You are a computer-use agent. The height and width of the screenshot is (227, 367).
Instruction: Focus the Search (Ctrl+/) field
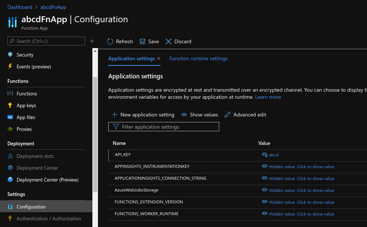click(x=46, y=41)
